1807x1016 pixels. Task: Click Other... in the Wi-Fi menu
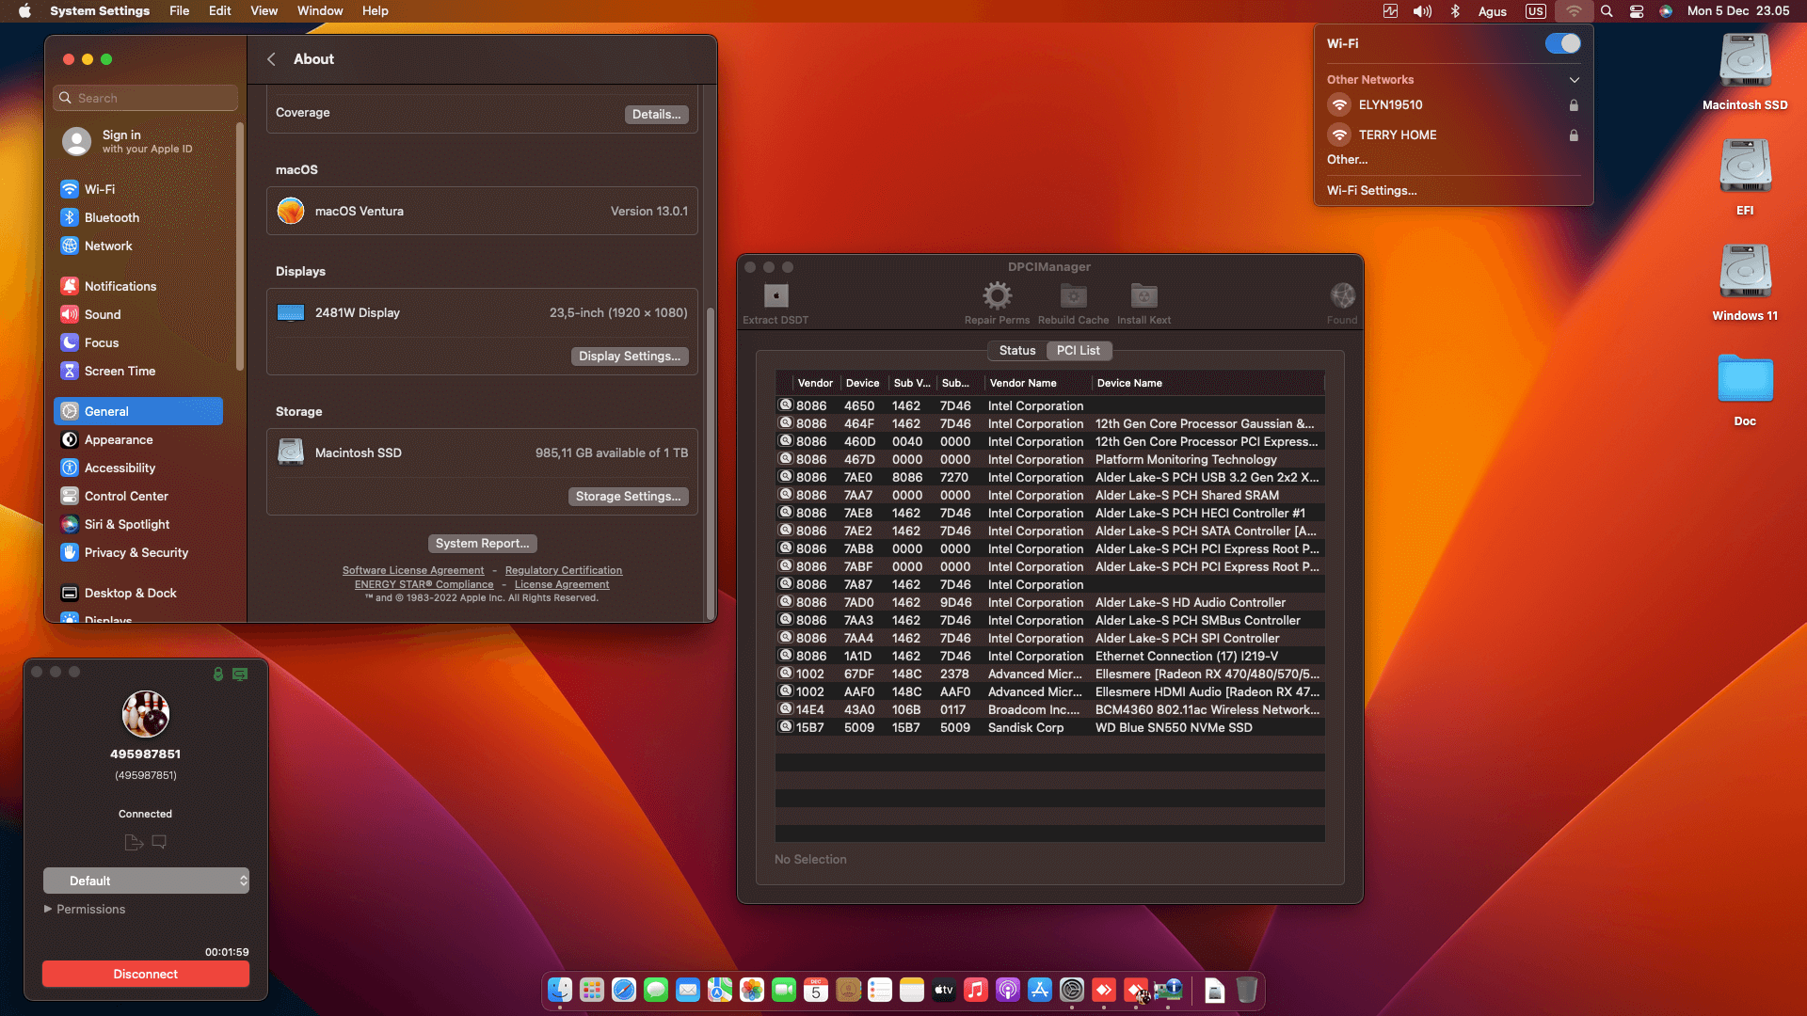(x=1347, y=159)
